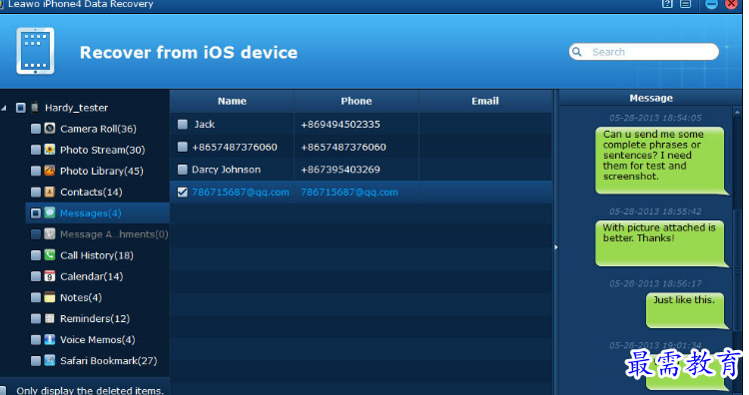Open Reminders(12) category

(95, 318)
